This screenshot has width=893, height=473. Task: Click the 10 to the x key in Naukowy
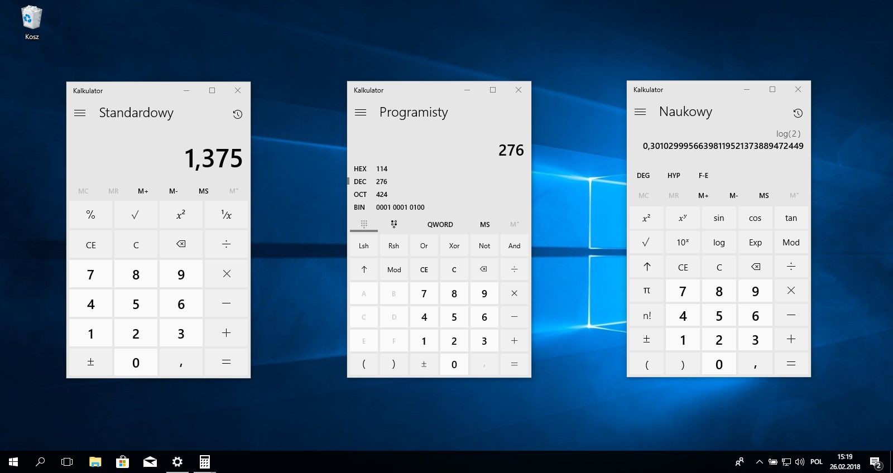point(683,242)
